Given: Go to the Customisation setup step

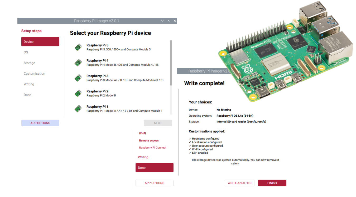Looking at the screenshot, I should [34, 73].
